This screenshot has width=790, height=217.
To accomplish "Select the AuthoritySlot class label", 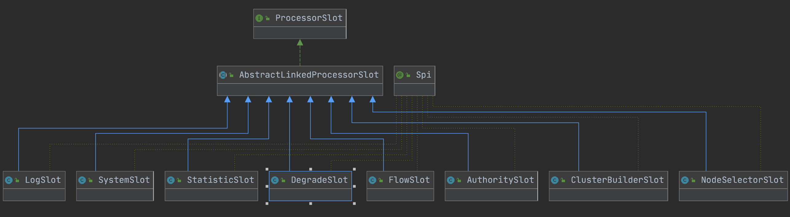I will (500, 180).
